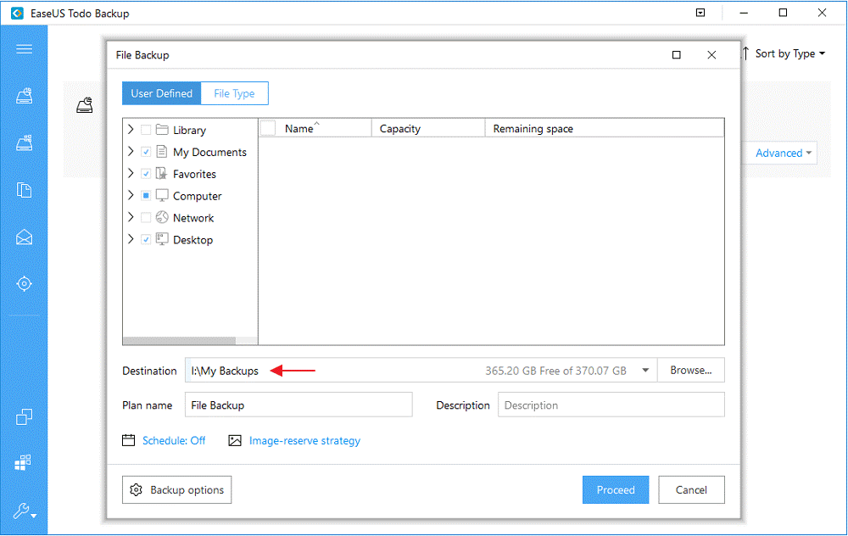
Task: Uncheck the Desktop checkbox
Action: 146,239
